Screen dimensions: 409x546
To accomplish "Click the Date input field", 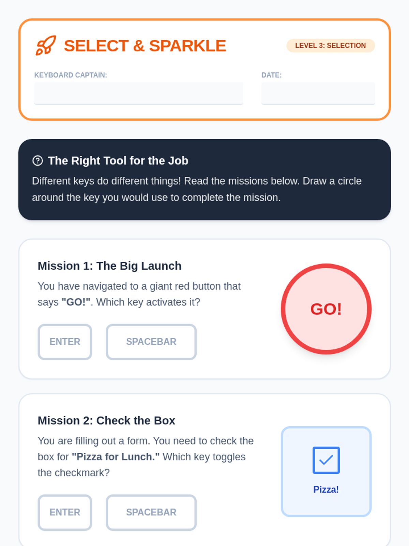I will coord(318,93).
